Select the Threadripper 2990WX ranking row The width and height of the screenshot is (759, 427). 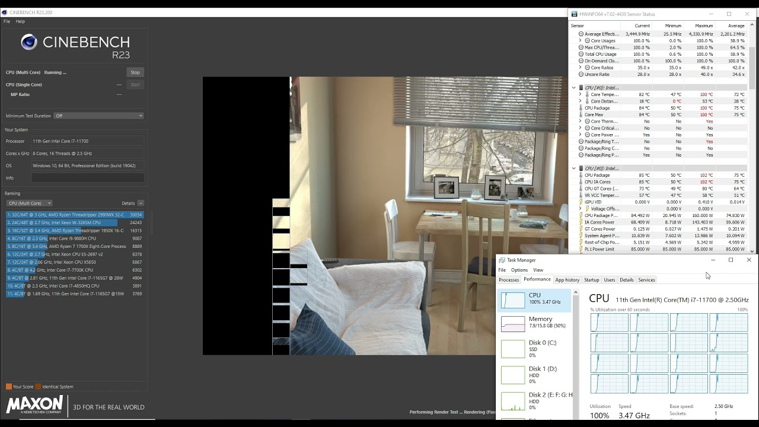75,215
